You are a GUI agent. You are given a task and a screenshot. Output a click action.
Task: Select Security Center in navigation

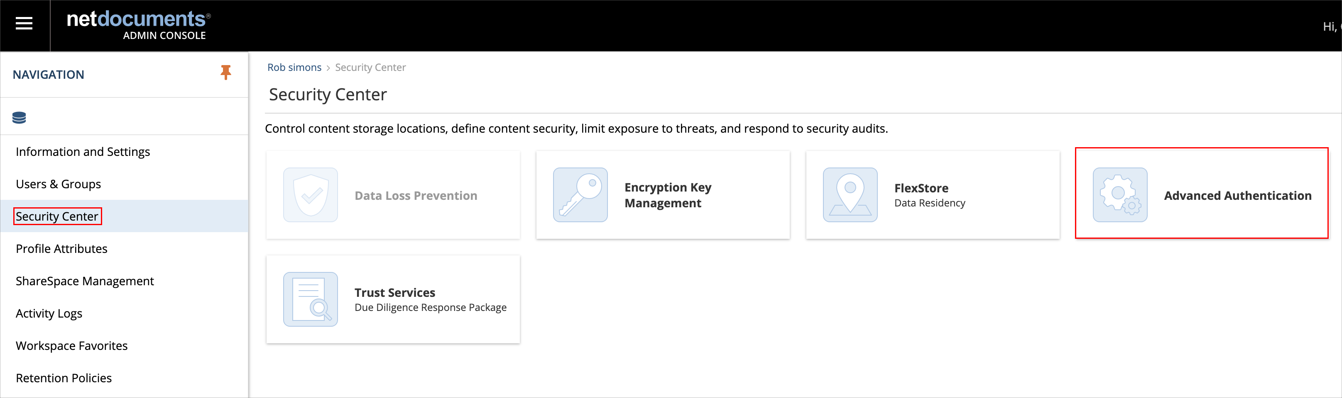tap(57, 216)
